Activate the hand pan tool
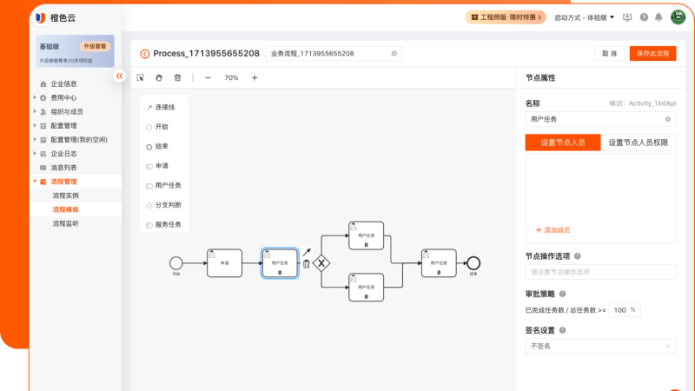The width and height of the screenshot is (695, 391). click(x=159, y=77)
